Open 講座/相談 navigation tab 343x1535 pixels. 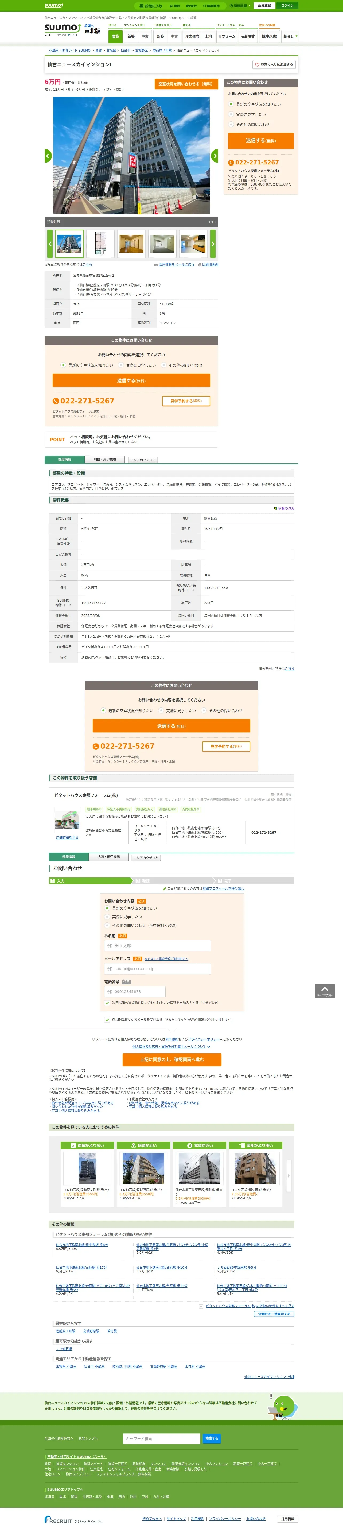[270, 36]
